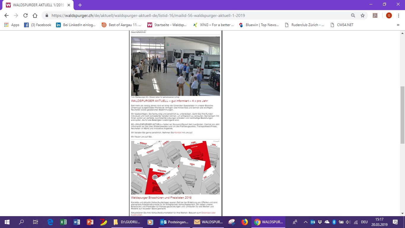Open the Startseite - Waldsp... bookmark
The height and width of the screenshot is (228, 405).
[x=167, y=25]
